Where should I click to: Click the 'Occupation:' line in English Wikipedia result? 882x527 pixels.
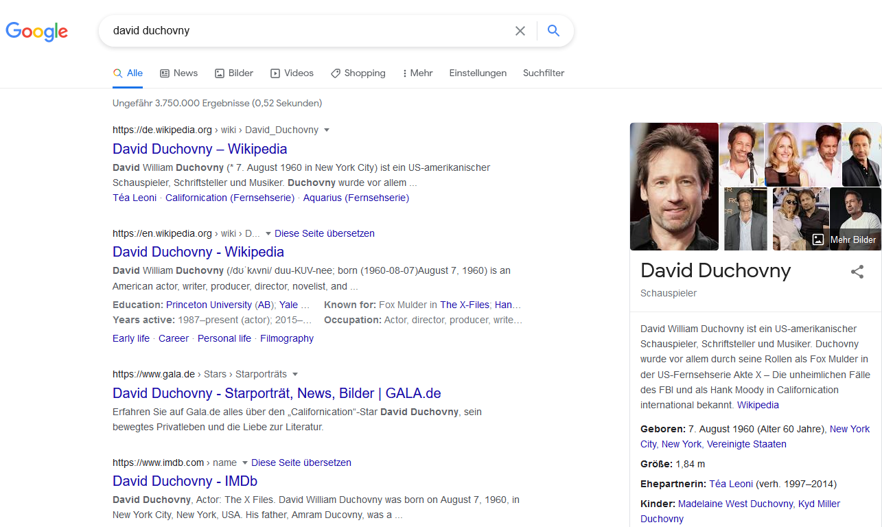pos(423,320)
